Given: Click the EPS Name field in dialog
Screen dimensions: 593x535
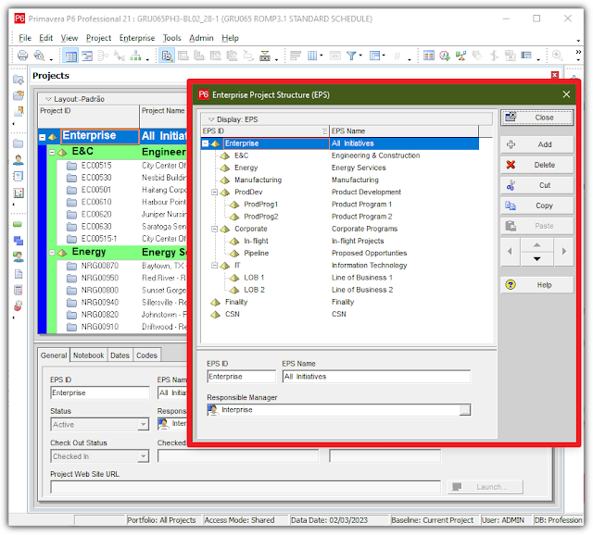Looking at the screenshot, I should click(376, 377).
